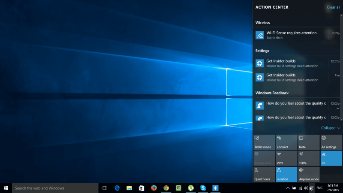Open Microsoft Edge from the taskbar
The height and width of the screenshot is (193, 343).
coord(117,188)
